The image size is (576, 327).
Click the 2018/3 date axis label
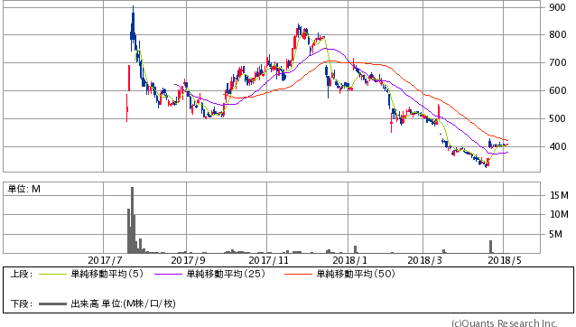pyautogui.click(x=424, y=260)
